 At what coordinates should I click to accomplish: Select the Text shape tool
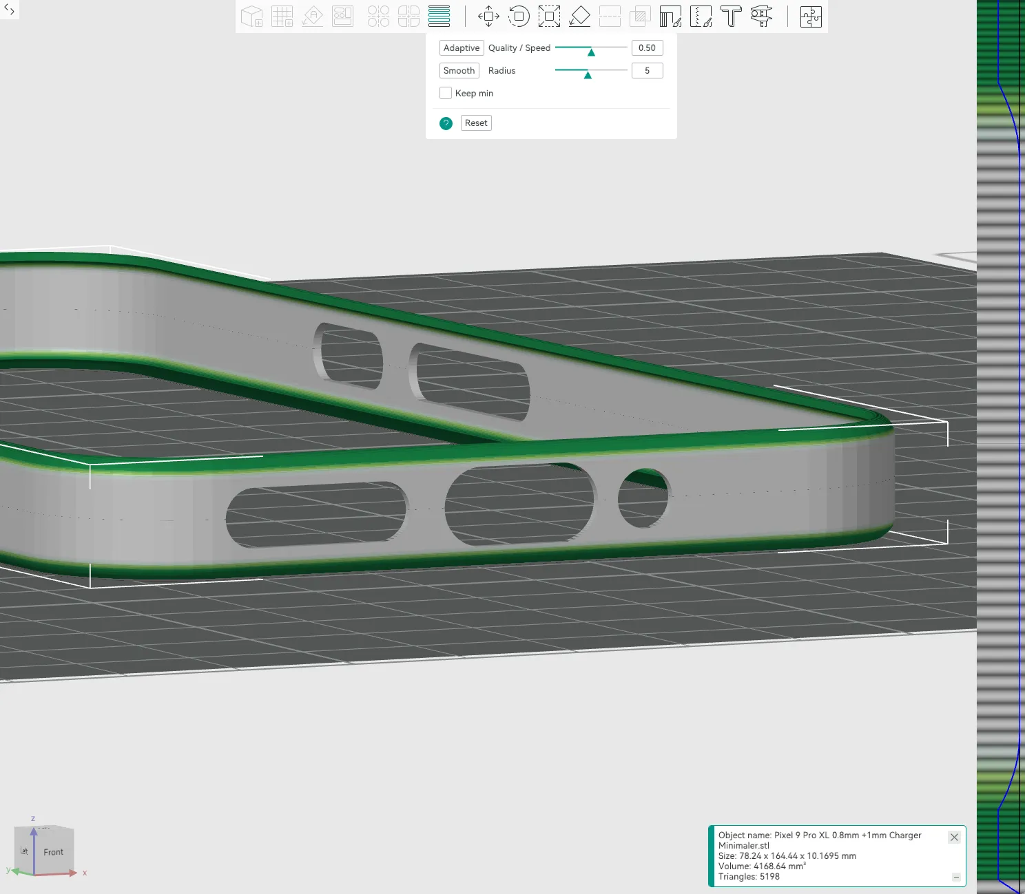[731, 17]
